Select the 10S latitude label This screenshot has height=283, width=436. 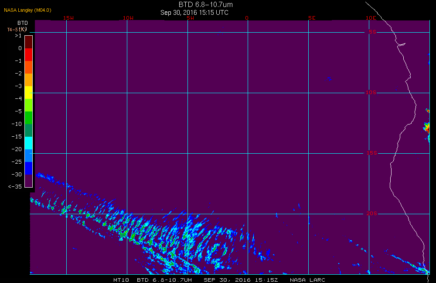coord(371,93)
